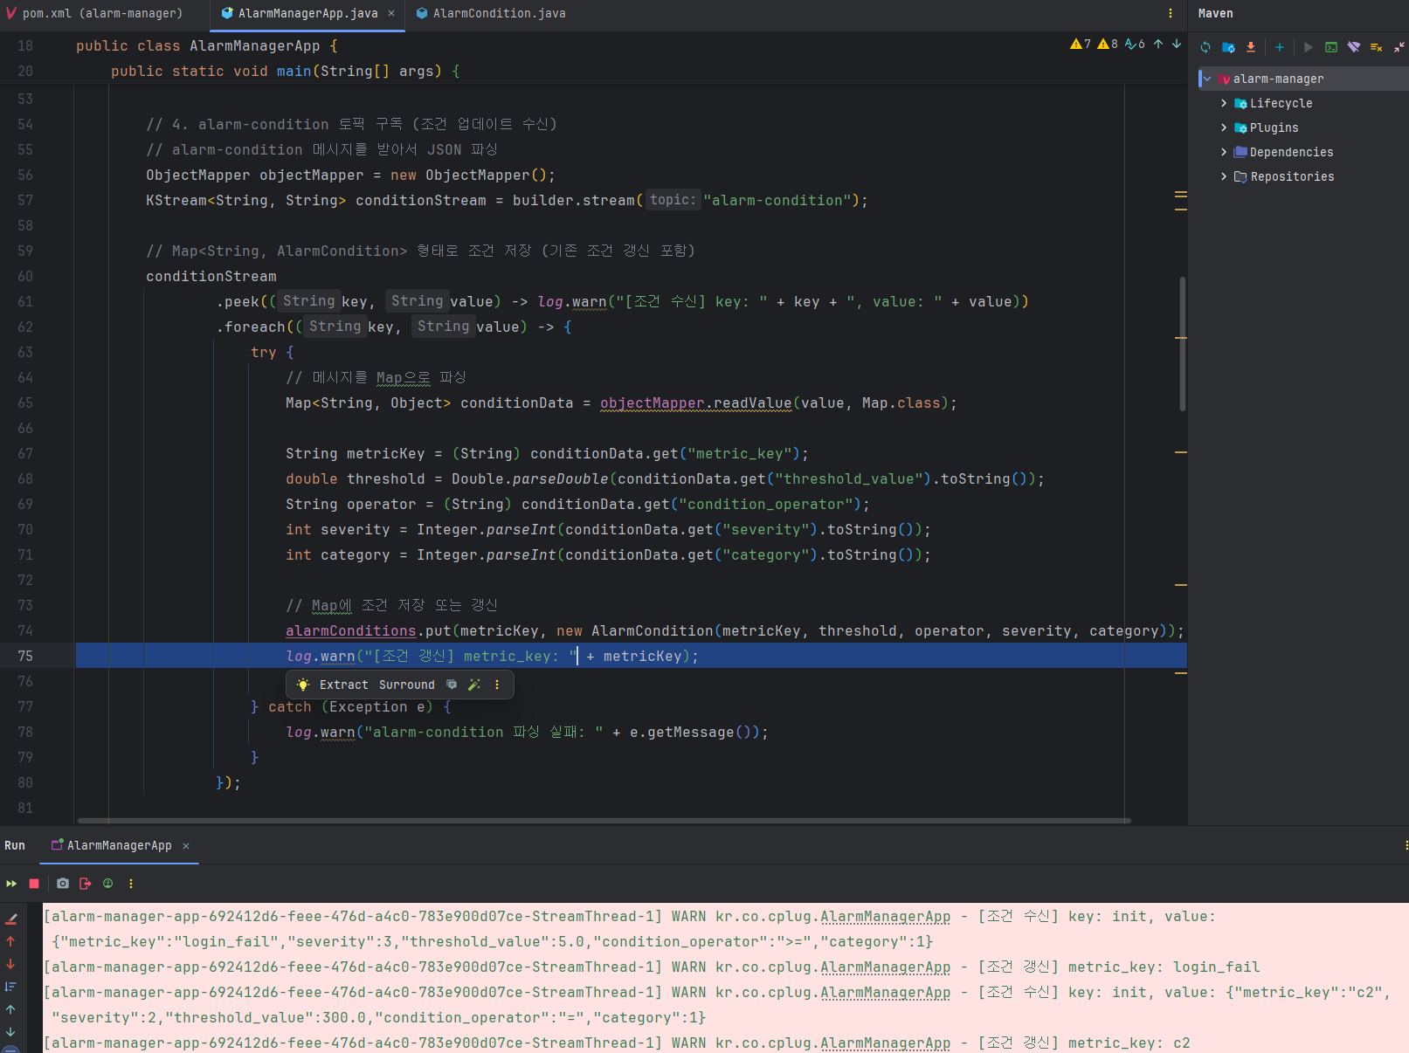Click the magic wand icon in floating toolbar
Screen dimensions: 1409x1053
pyautogui.click(x=474, y=685)
